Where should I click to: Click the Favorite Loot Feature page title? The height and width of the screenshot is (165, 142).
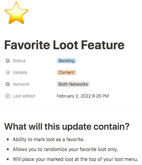point(64,45)
